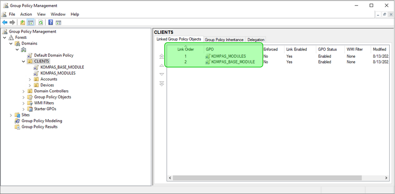Sort by the GPO column header
395x194 pixels.
click(x=233, y=49)
